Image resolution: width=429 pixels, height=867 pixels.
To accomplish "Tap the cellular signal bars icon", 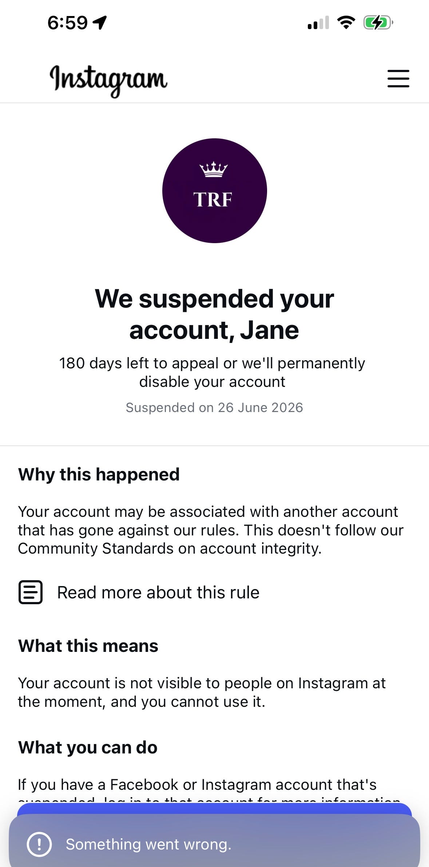I will click(318, 23).
